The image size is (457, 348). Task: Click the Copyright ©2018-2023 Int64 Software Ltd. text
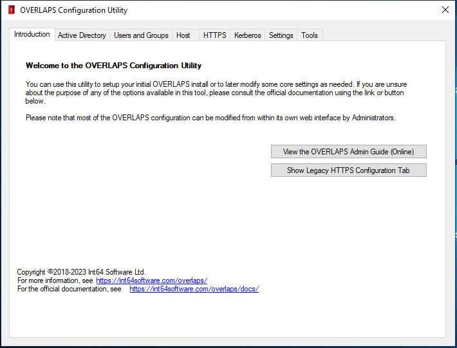[81, 272]
